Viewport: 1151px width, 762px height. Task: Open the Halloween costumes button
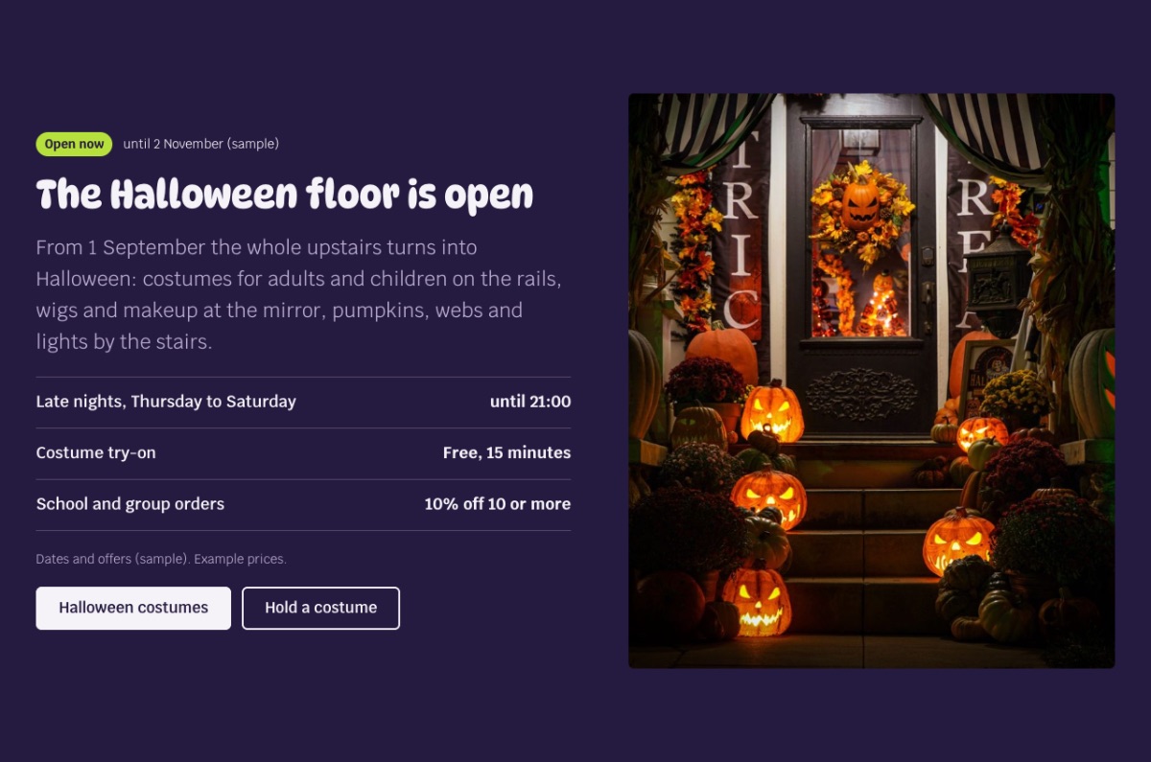[x=133, y=608]
